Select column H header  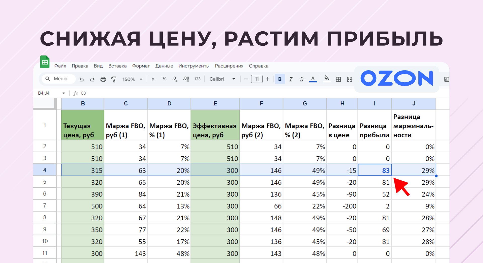(x=342, y=104)
